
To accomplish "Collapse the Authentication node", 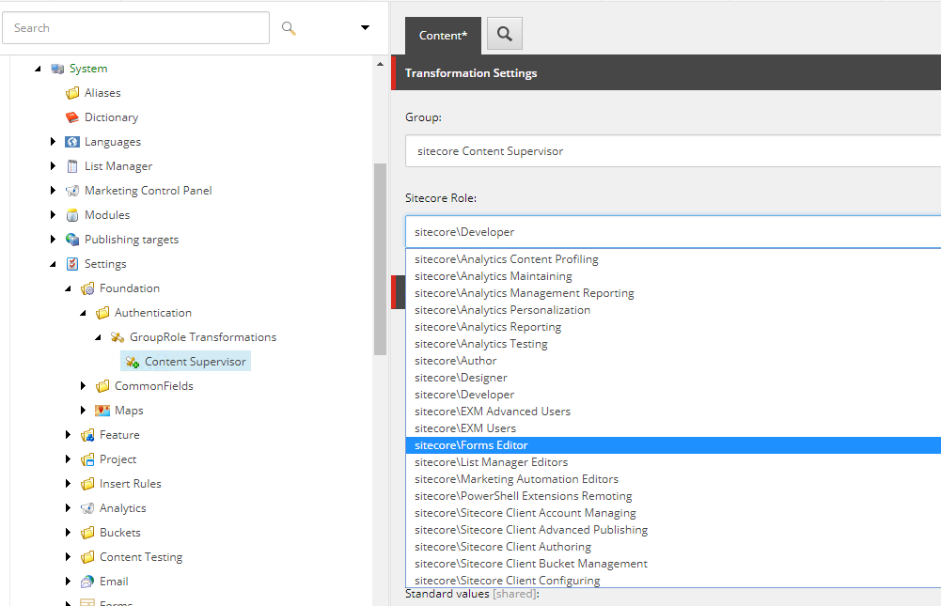I will (83, 313).
